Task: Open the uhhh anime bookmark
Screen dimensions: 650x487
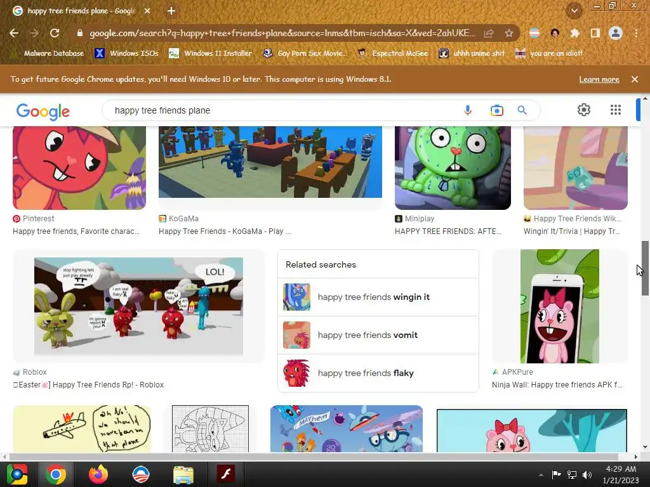Action: click(x=472, y=53)
